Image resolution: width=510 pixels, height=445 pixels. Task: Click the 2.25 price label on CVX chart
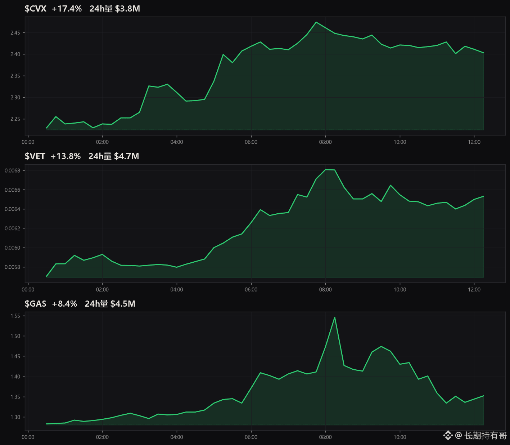tap(15, 119)
